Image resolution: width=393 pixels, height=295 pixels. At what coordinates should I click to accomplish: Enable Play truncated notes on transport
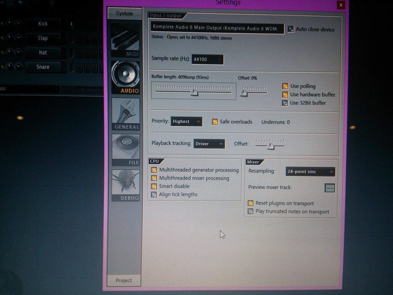[x=289, y=211]
